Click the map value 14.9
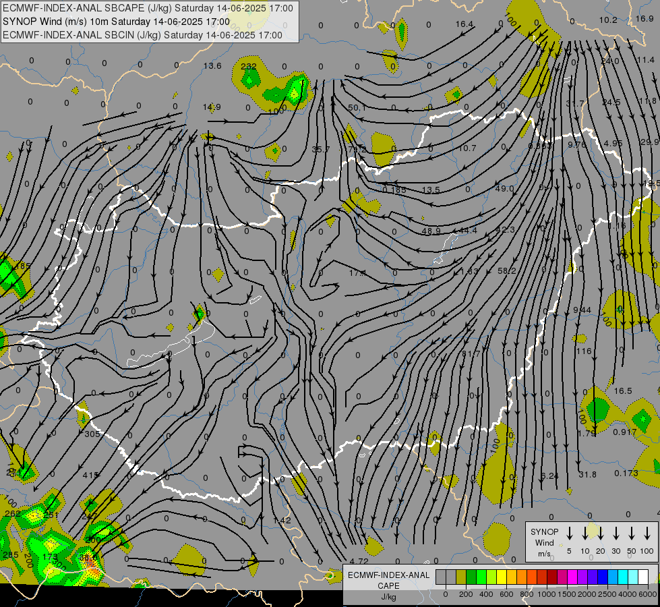Viewport: 660px width, 607px height. click(x=211, y=107)
